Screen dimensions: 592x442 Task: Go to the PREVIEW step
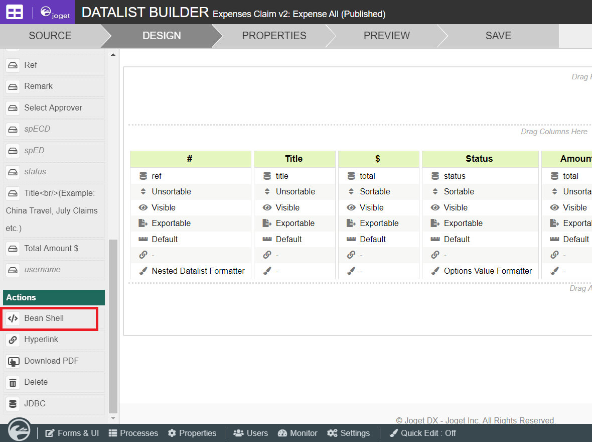pyautogui.click(x=386, y=36)
